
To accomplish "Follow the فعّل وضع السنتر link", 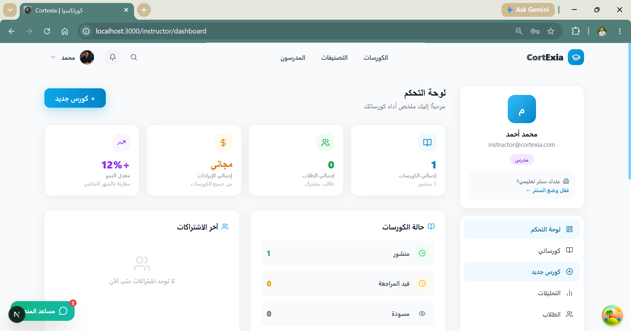I will coord(548,190).
